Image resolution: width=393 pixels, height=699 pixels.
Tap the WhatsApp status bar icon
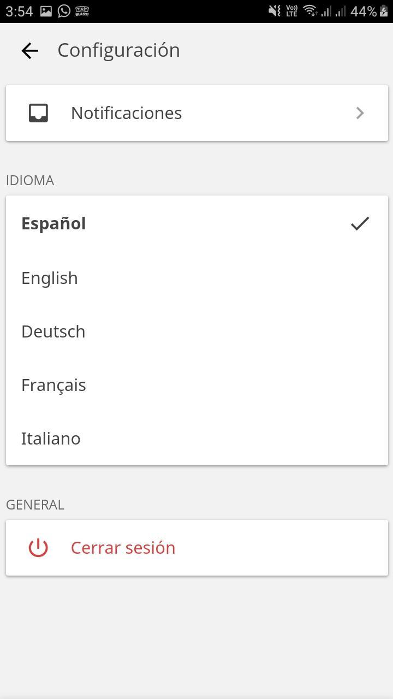pyautogui.click(x=64, y=11)
